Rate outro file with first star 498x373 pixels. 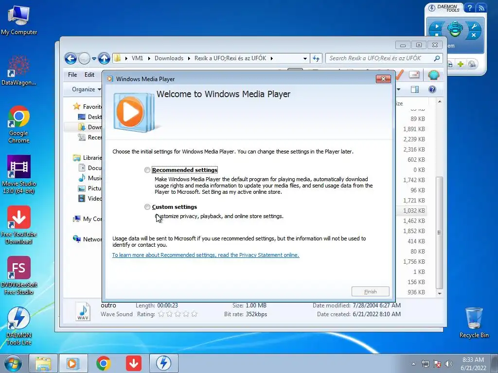pos(161,314)
